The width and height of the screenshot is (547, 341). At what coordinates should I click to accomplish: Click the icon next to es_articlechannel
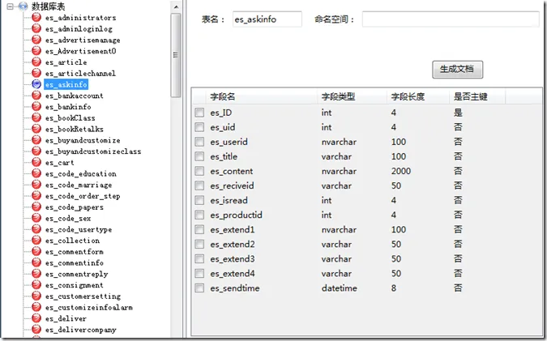(36, 73)
